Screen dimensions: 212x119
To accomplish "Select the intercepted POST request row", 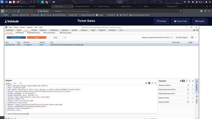I will 101,45.
